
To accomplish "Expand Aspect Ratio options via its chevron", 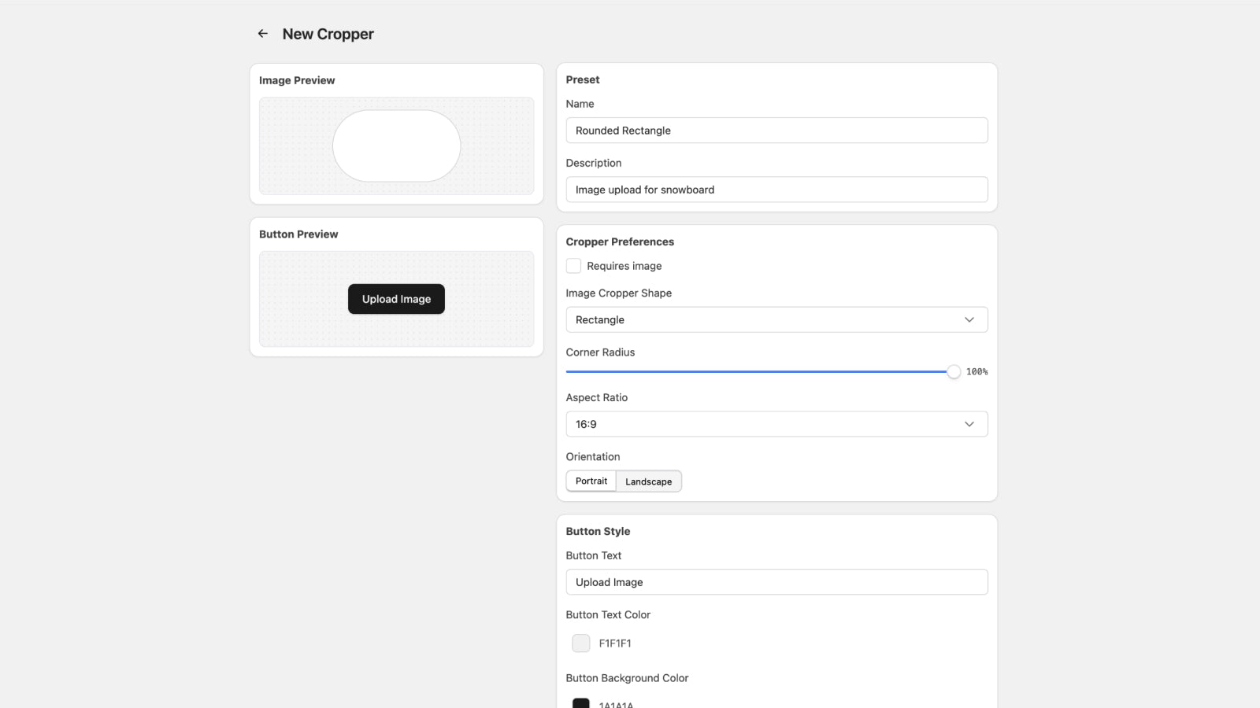I will tap(969, 424).
